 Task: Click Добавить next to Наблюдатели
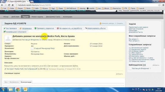(156, 65)
